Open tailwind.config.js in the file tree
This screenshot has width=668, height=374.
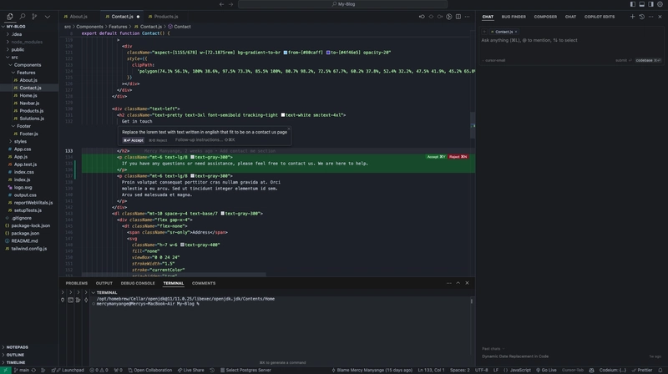[x=29, y=249]
